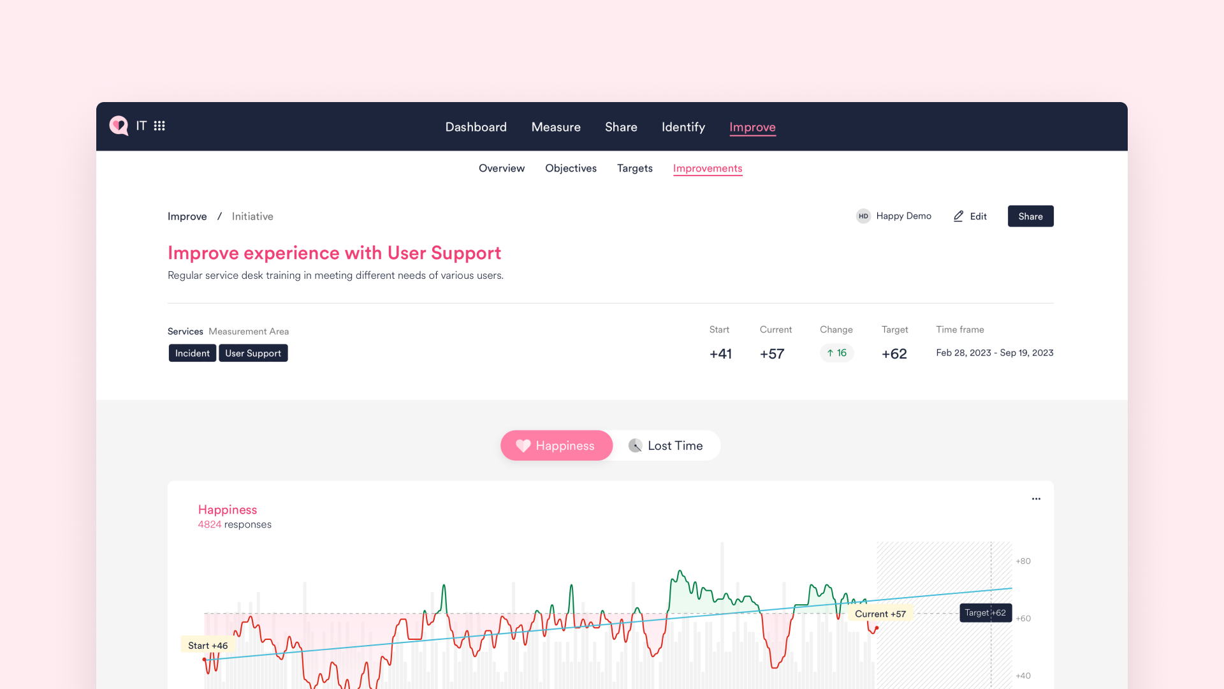Click the +80 axis label
This screenshot has width=1224, height=689.
(x=1023, y=561)
